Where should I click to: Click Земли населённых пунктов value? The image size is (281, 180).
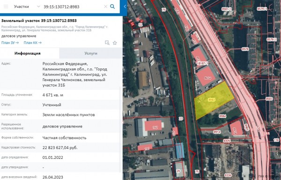pyautogui.click(x=68, y=115)
